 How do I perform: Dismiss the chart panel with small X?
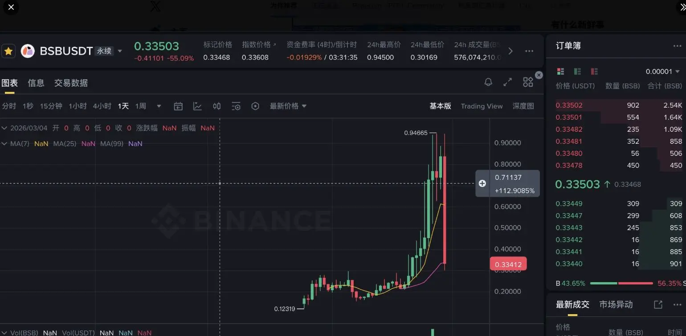pos(539,75)
